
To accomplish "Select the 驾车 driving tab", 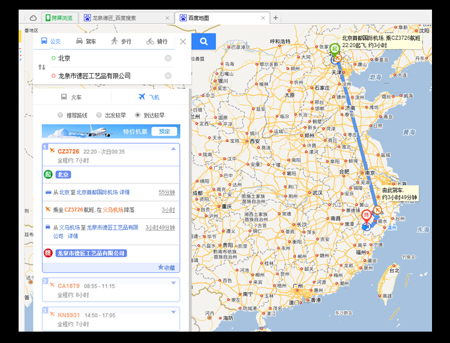I will tap(86, 41).
